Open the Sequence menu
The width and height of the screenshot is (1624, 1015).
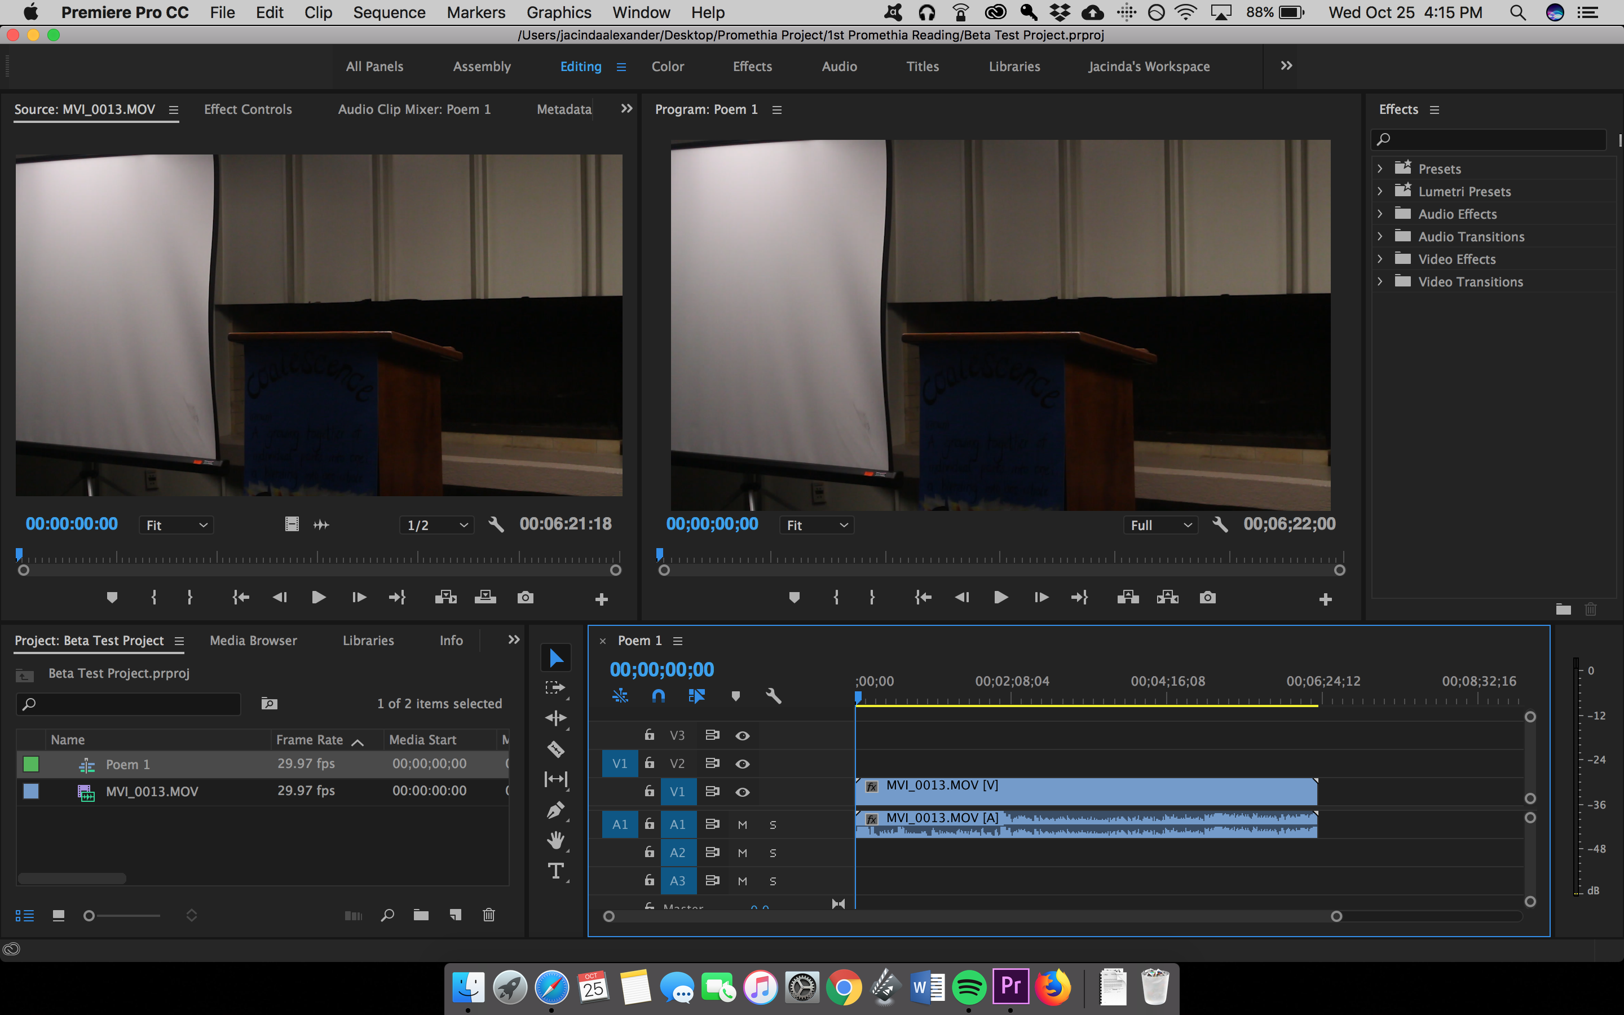pyautogui.click(x=389, y=12)
